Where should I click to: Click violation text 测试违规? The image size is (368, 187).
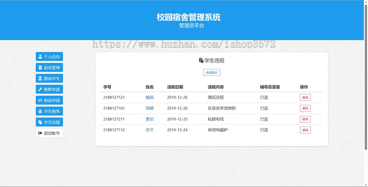215,97
